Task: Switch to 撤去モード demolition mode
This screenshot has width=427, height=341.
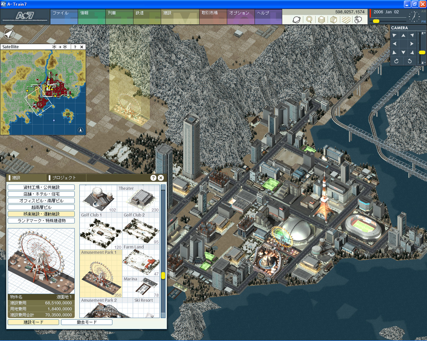Action: pyautogui.click(x=87, y=322)
